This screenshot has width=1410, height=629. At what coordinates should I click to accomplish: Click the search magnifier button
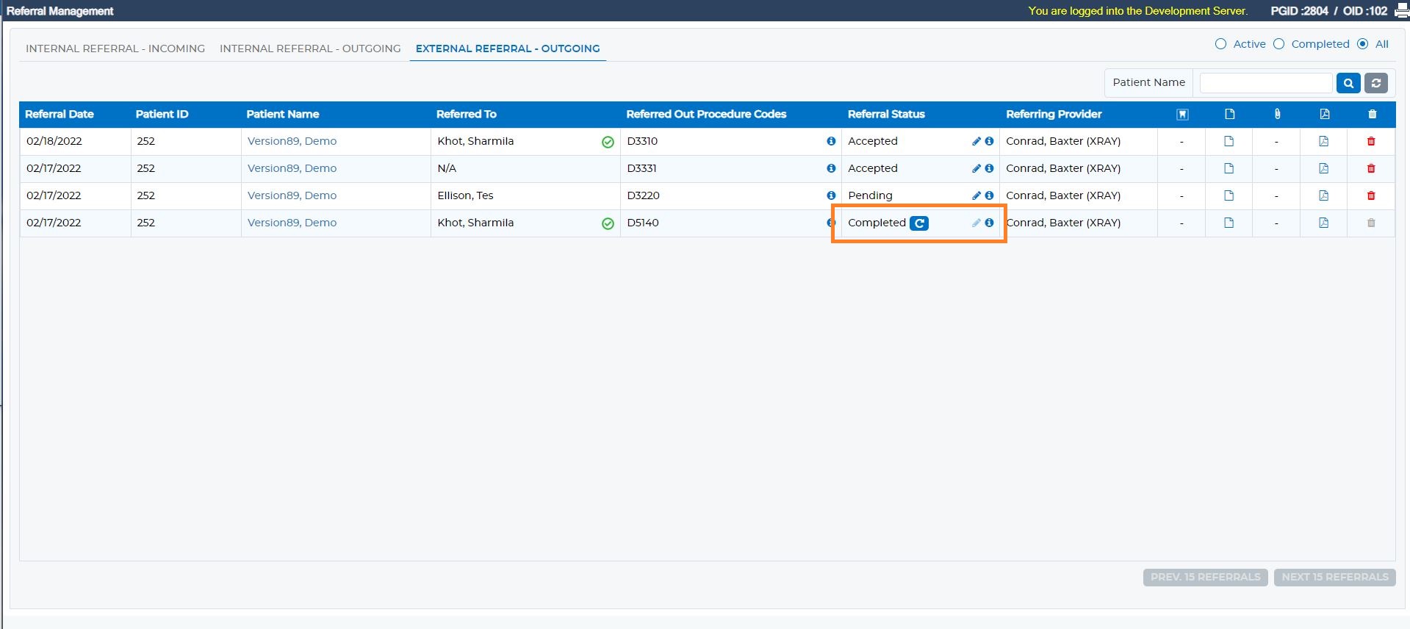pos(1348,83)
